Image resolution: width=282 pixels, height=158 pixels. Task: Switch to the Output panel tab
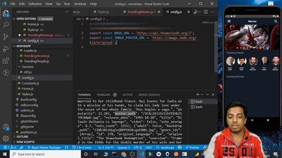[x=127, y=95]
